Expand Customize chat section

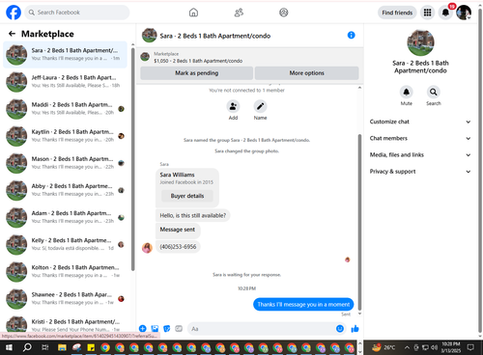tap(420, 122)
